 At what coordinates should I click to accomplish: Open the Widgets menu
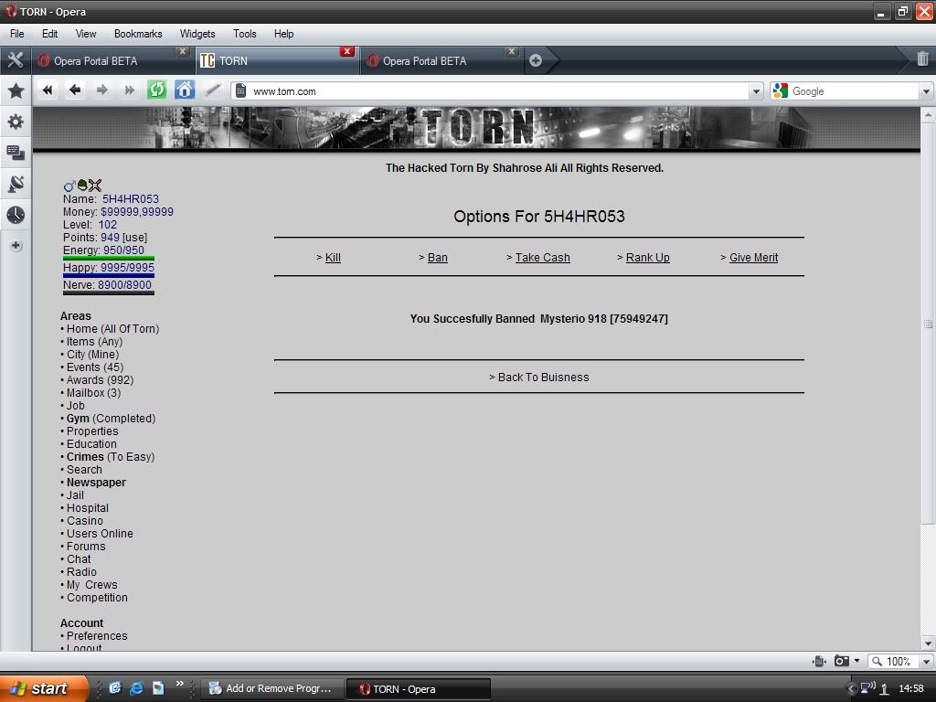197,34
